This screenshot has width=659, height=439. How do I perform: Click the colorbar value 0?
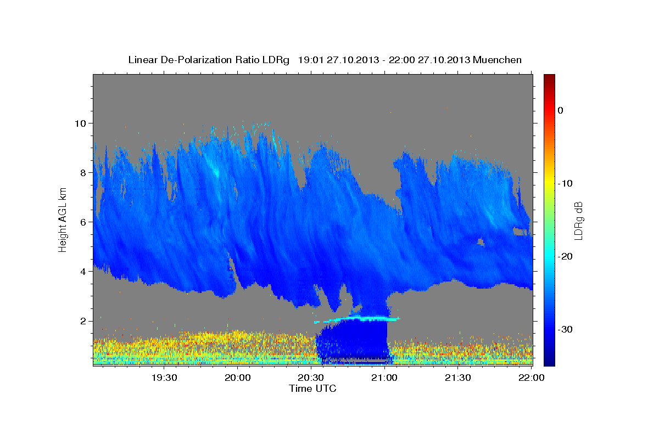(560, 110)
